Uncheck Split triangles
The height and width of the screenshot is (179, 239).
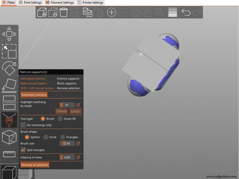(x=23, y=150)
